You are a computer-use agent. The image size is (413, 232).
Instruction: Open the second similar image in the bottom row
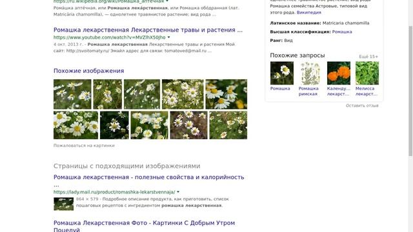(x=114, y=125)
